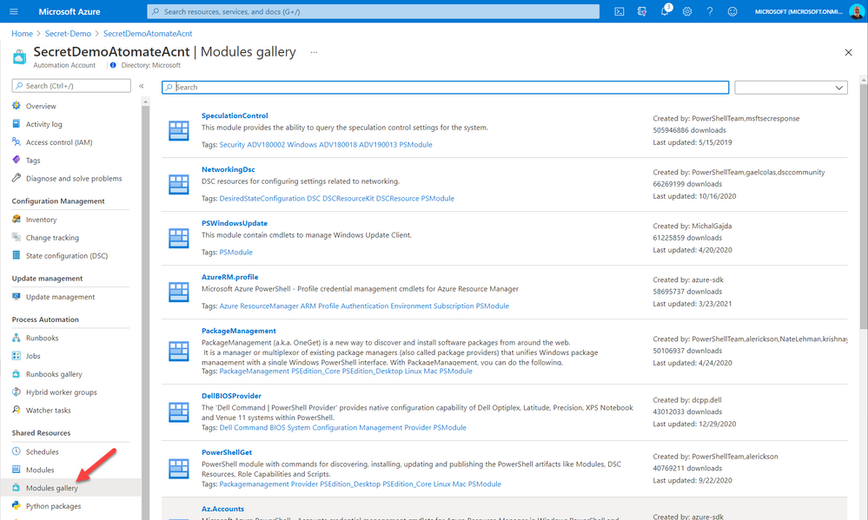Open the NetworkingDsc module link
This screenshot has height=520, width=868.
[x=228, y=169]
